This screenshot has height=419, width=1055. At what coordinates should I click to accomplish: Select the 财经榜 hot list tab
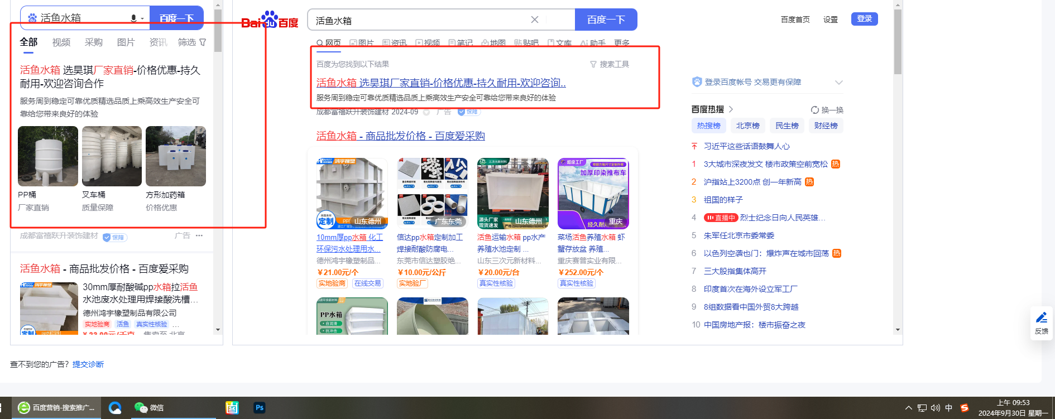coord(826,126)
